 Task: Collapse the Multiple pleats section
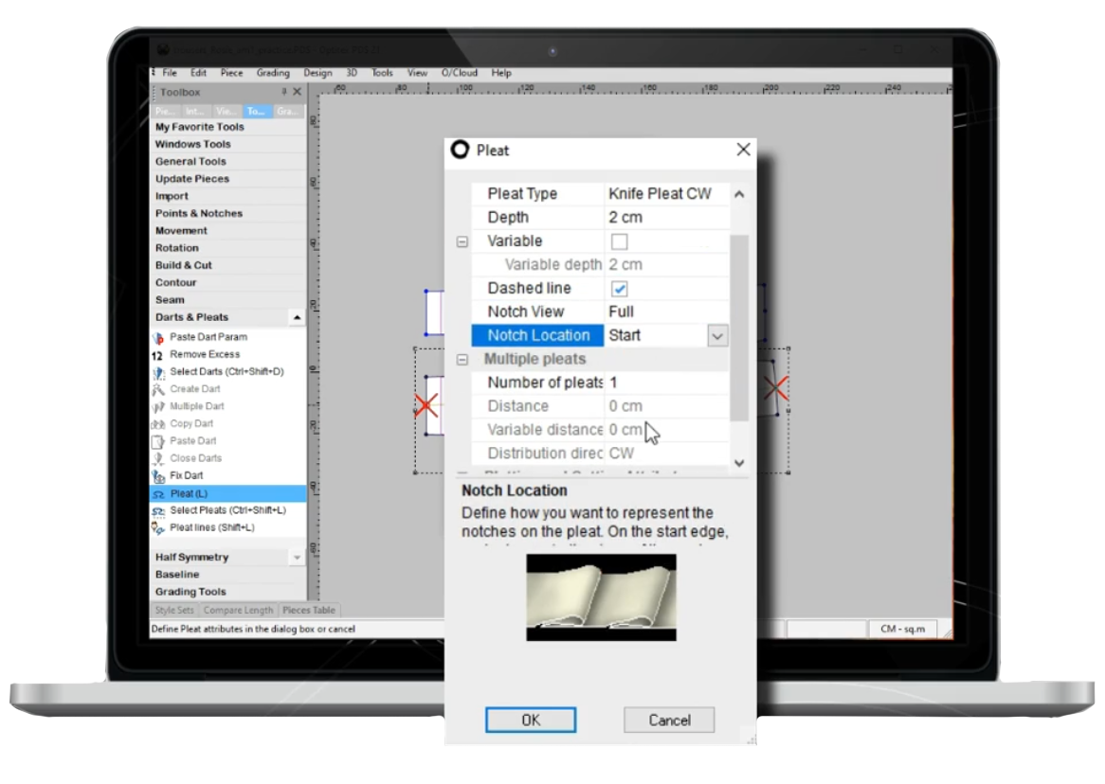tap(462, 360)
